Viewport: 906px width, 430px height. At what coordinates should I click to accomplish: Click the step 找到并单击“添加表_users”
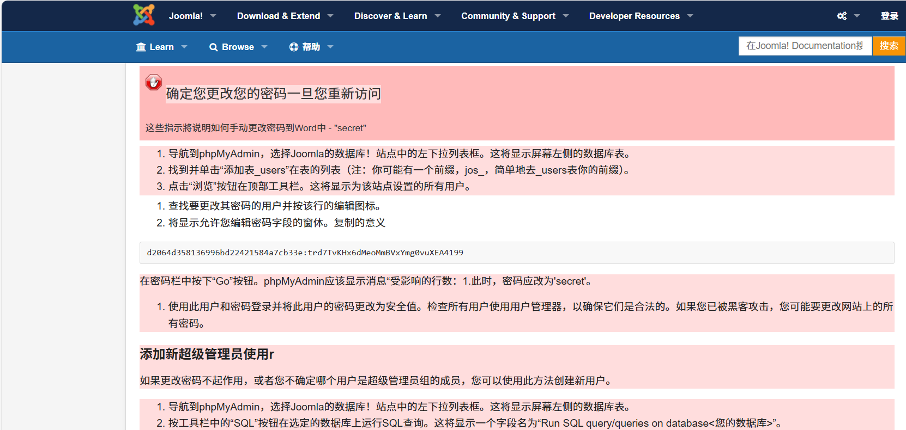point(400,170)
